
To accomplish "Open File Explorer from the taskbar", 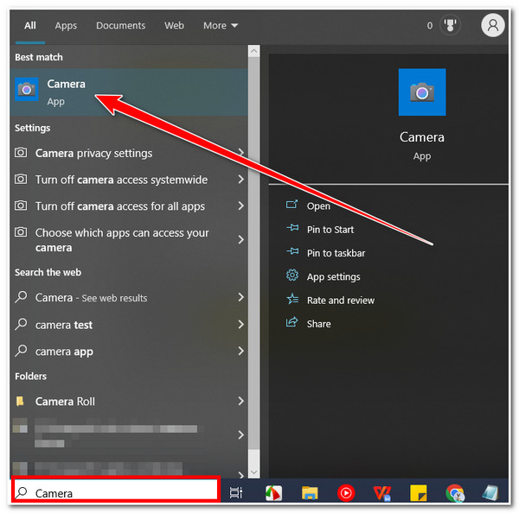I will tap(310, 493).
